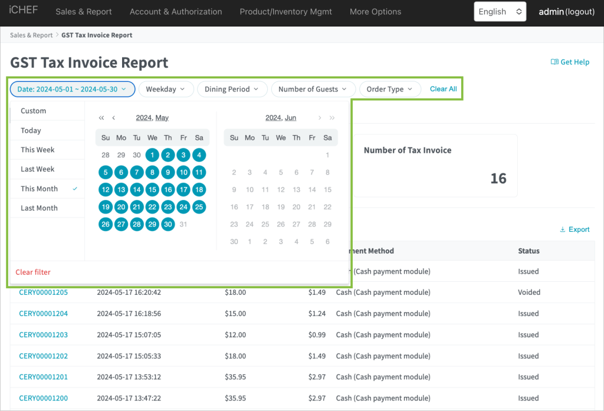The width and height of the screenshot is (604, 411).
Task: Click the red Clear filter link
Action: [33, 272]
